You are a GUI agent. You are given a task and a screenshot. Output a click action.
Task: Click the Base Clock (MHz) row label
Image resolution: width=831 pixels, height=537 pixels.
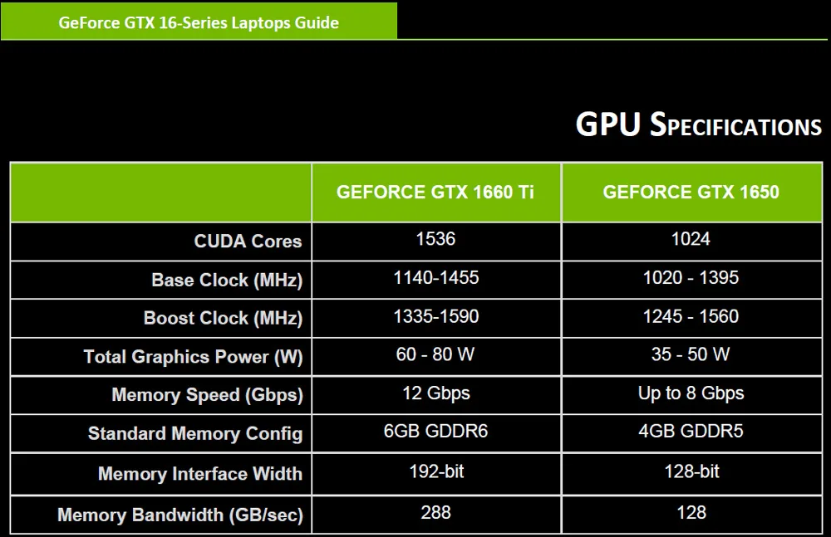(227, 280)
